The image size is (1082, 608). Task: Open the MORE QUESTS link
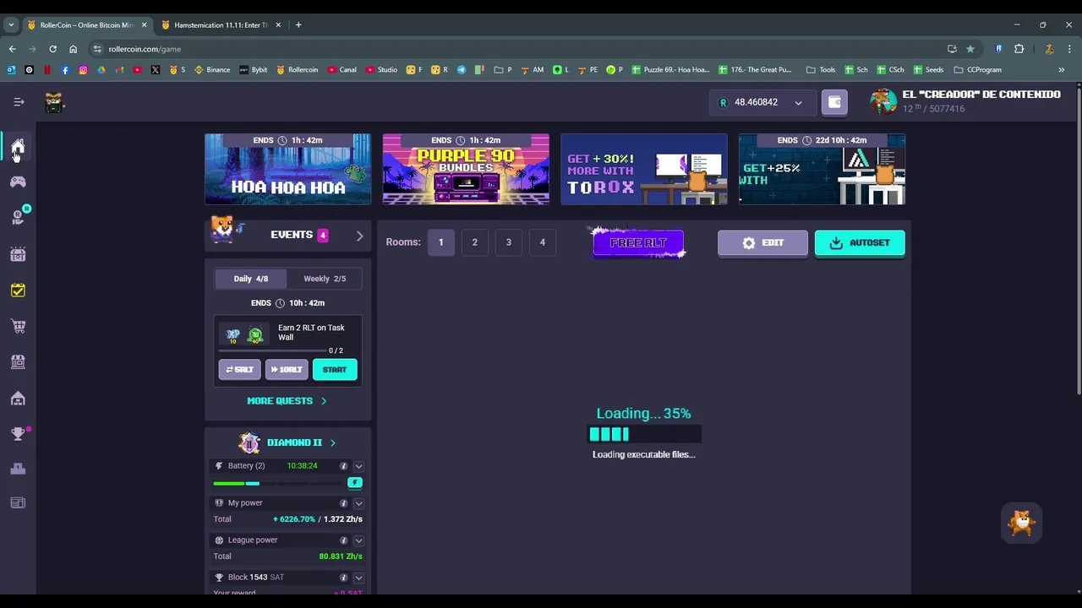point(287,401)
